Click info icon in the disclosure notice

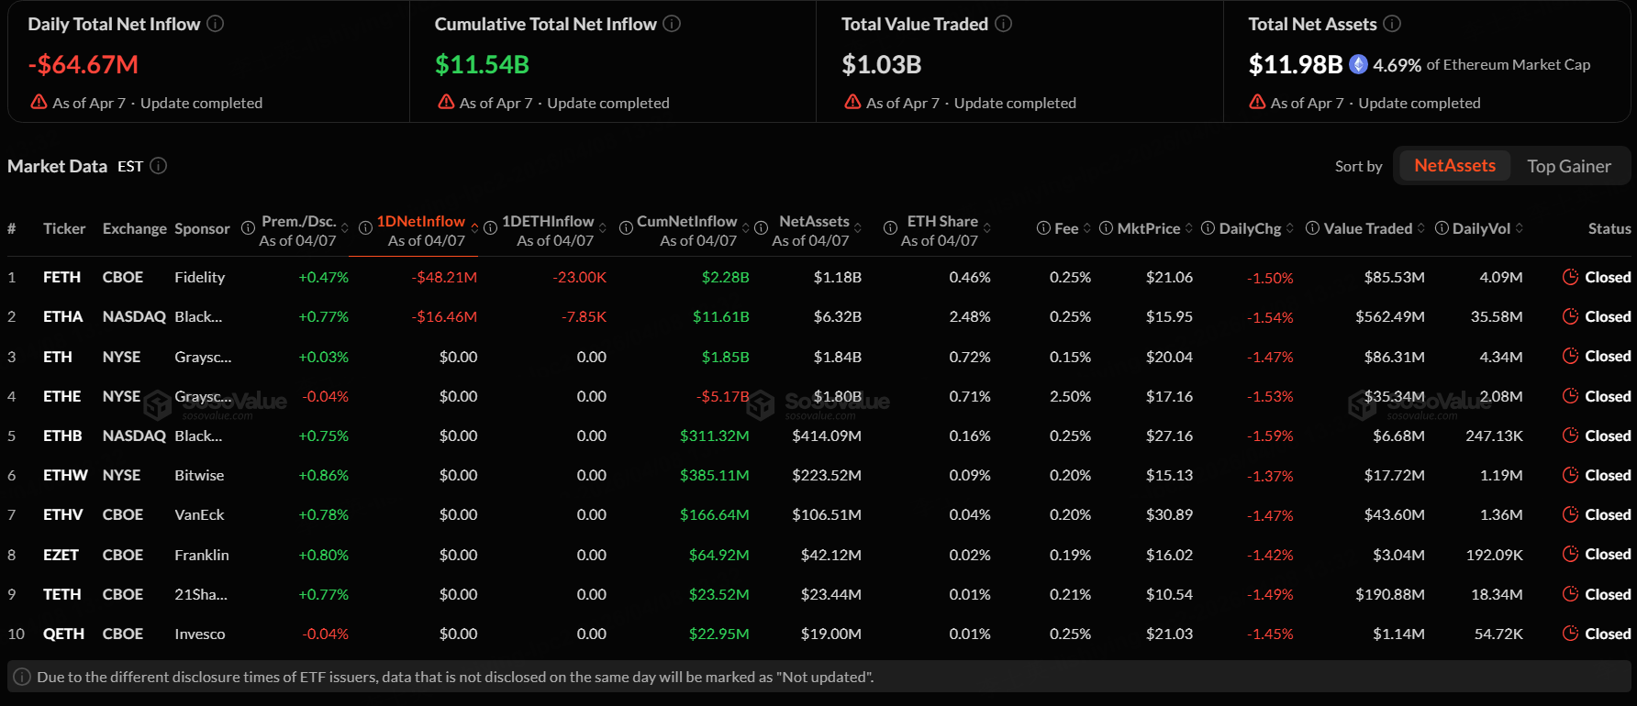pos(22,677)
